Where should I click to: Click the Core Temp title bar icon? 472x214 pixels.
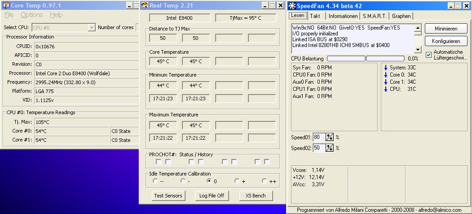tap(6, 5)
